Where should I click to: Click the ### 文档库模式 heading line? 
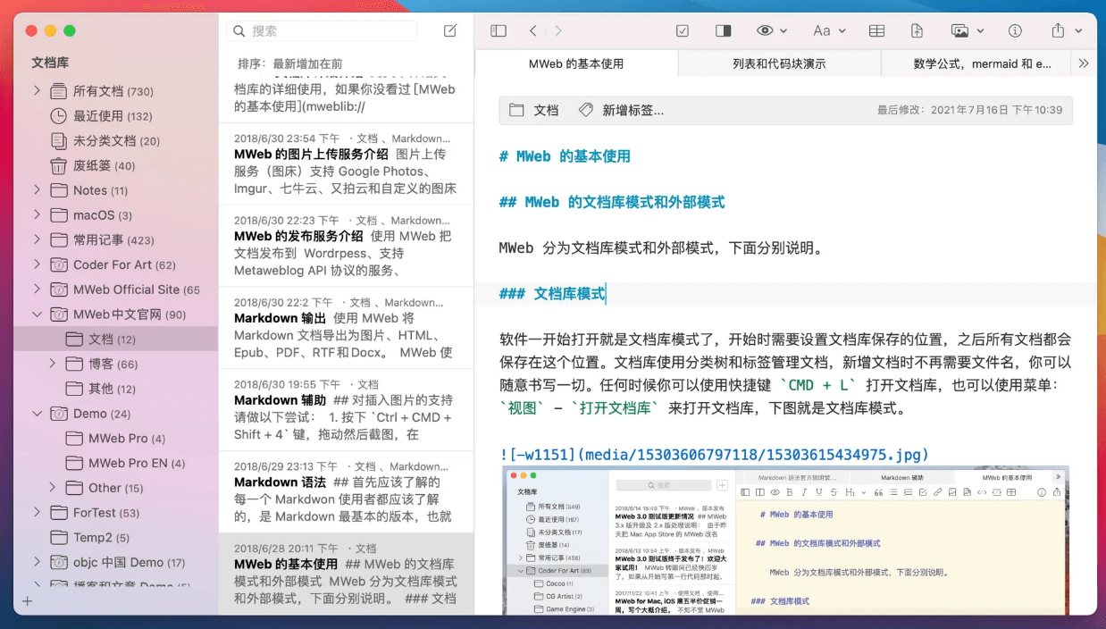(x=552, y=294)
